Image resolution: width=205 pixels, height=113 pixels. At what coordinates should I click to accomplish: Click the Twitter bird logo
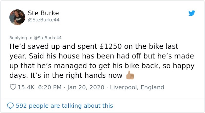192,13
